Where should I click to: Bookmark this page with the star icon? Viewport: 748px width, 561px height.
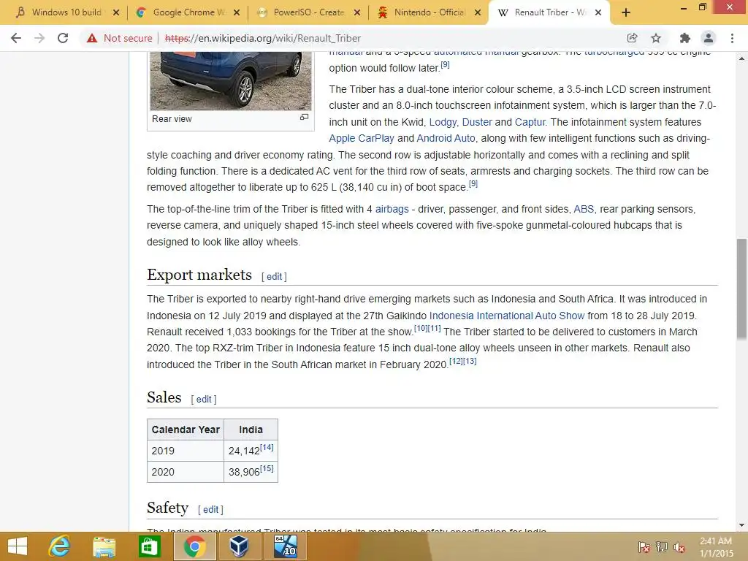pyautogui.click(x=657, y=38)
